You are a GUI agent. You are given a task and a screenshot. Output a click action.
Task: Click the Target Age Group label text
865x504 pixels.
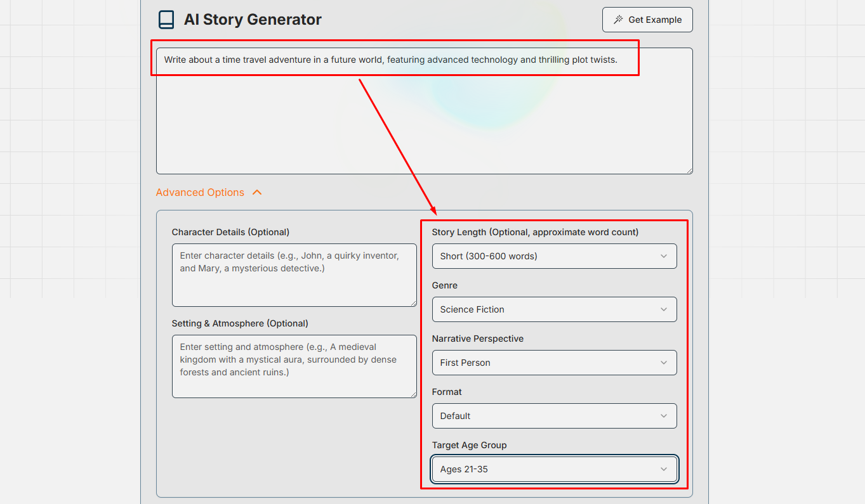469,445
